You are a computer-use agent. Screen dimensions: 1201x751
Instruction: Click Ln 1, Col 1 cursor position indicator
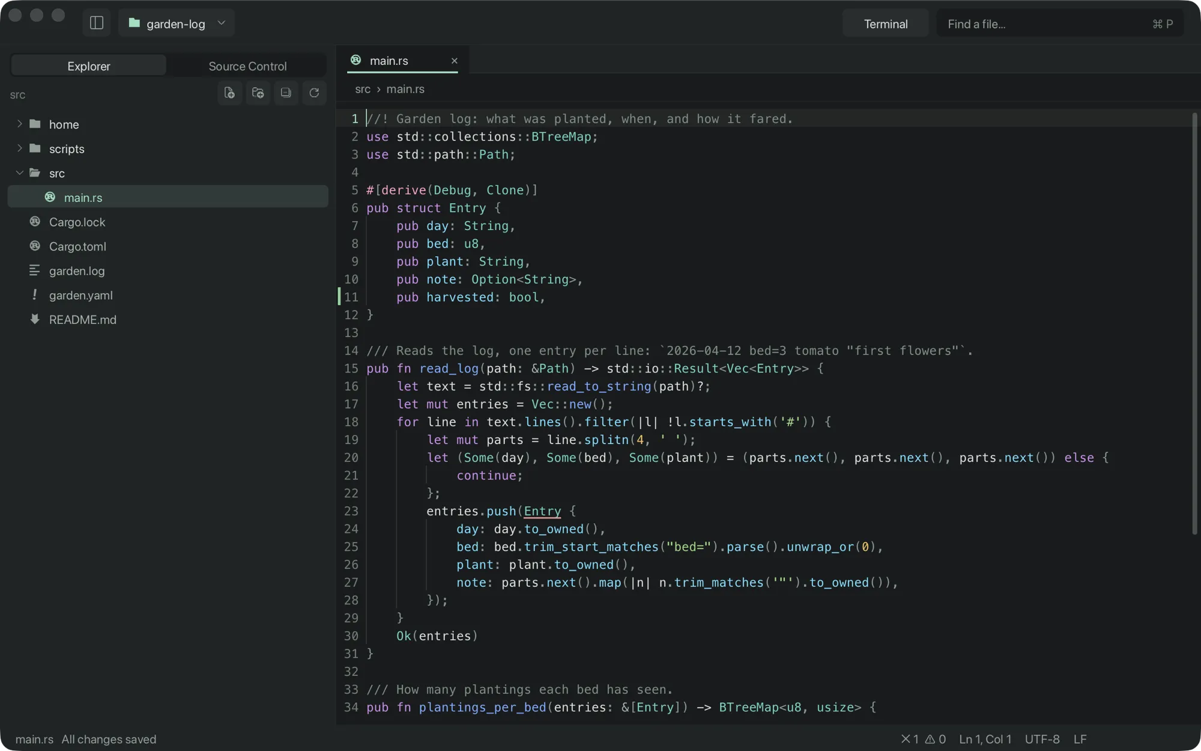[x=985, y=739]
